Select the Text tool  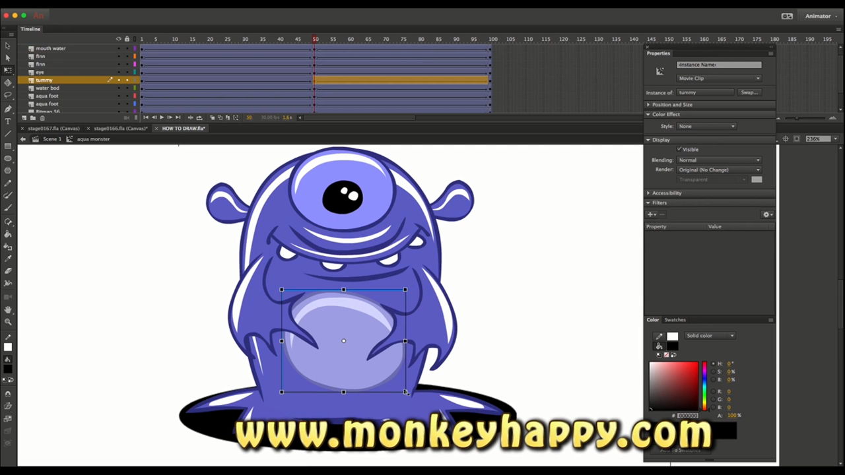[8, 121]
